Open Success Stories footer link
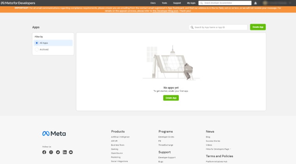This screenshot has width=296, height=164. (x=213, y=141)
